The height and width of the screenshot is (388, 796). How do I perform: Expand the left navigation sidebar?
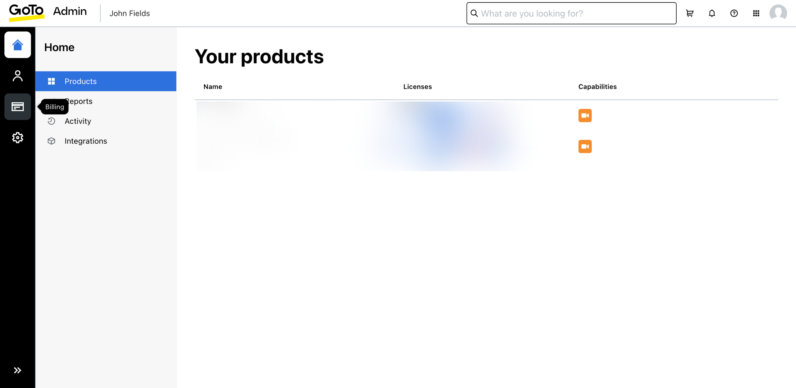[x=17, y=370]
